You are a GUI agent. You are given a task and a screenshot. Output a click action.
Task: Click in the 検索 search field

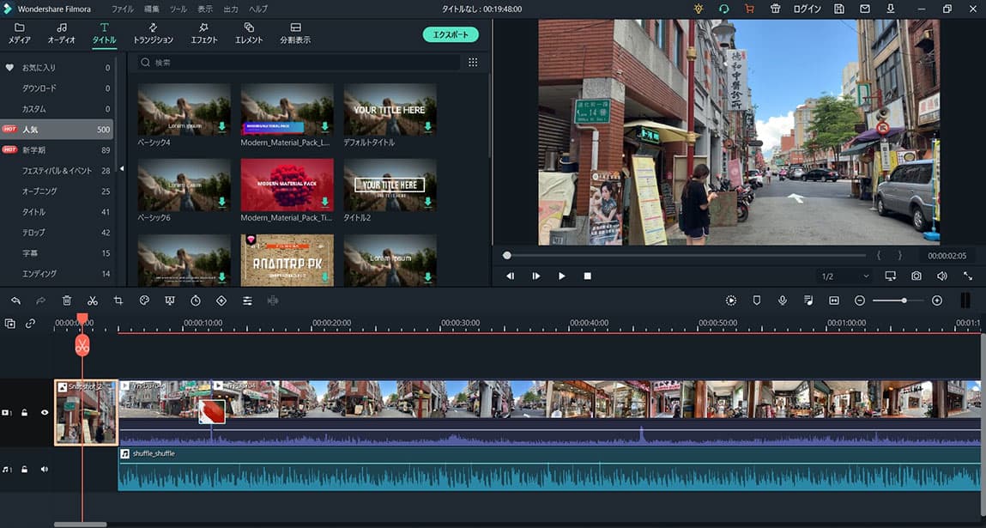tap(299, 63)
